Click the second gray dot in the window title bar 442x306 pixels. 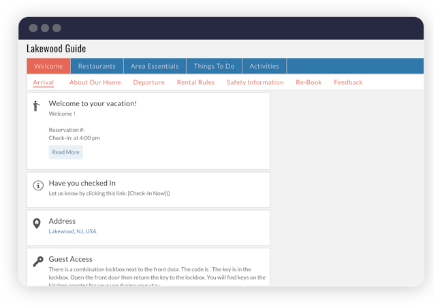coord(45,28)
